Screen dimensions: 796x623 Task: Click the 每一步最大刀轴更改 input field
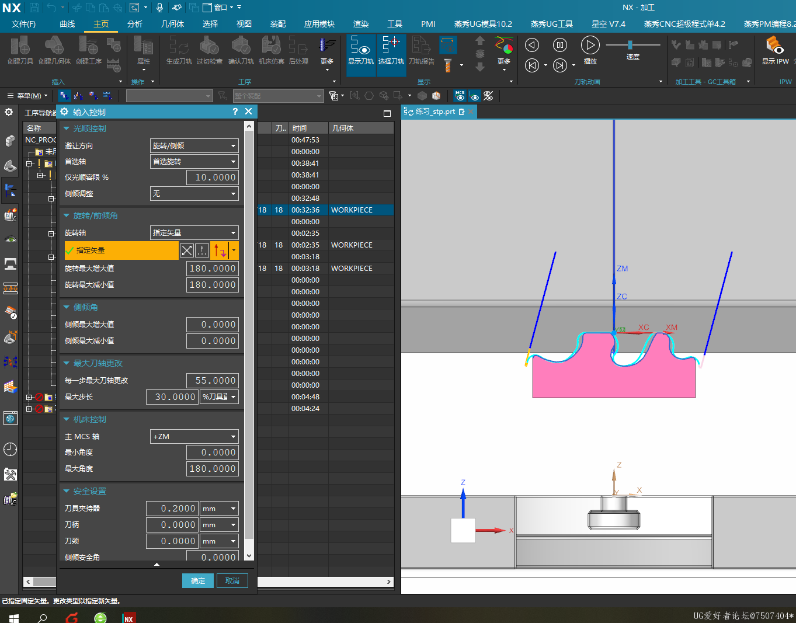point(213,380)
